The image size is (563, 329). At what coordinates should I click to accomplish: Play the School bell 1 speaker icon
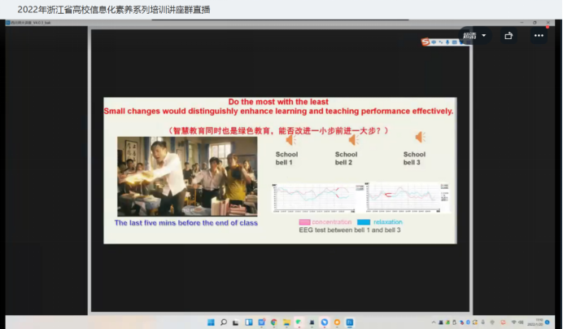click(290, 139)
